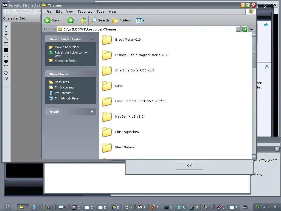Open the Back history dropdown arrow
This screenshot has height=211, width=281.
(63, 20)
